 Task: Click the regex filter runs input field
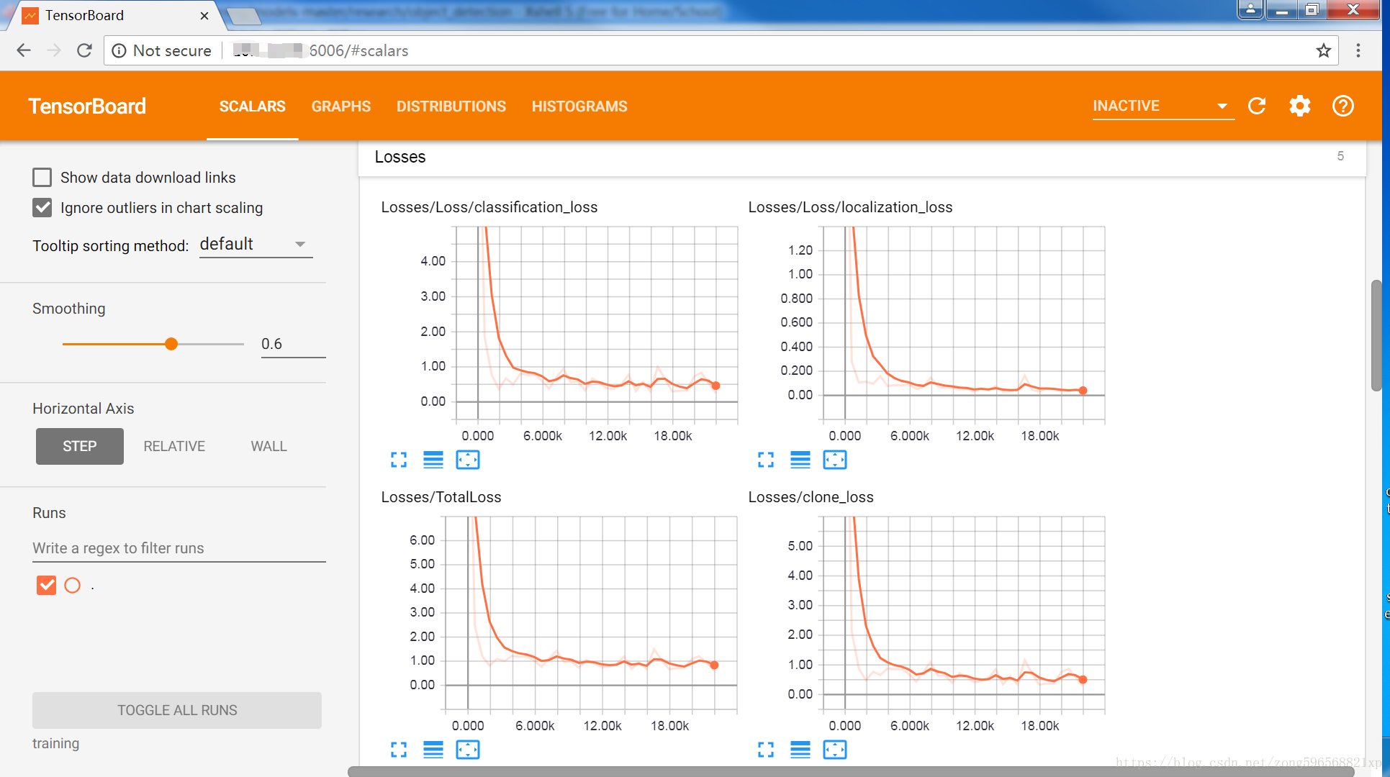point(179,548)
